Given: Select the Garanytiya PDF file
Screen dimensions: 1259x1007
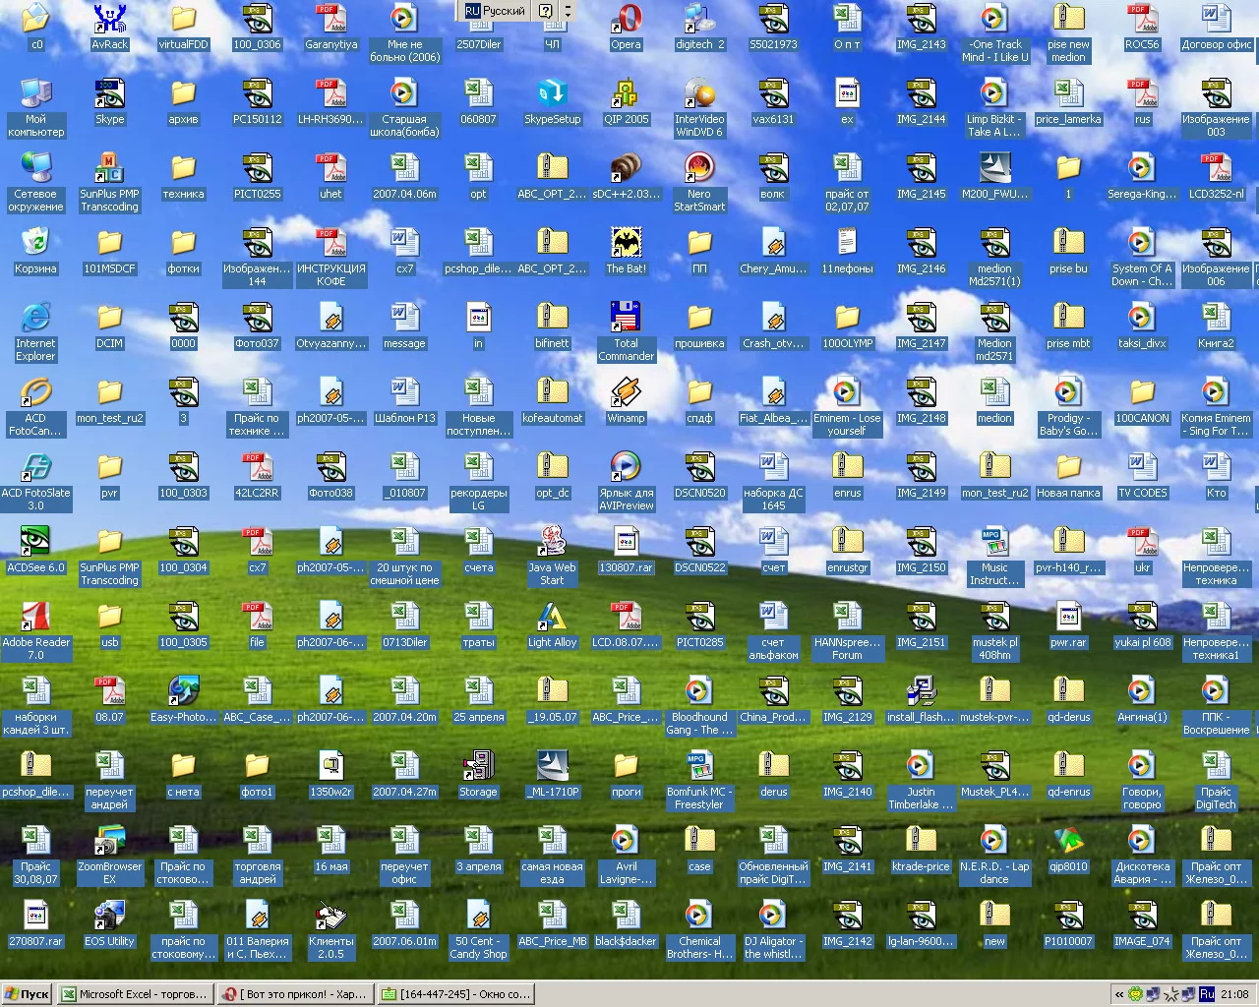Looking at the screenshot, I should [330, 26].
